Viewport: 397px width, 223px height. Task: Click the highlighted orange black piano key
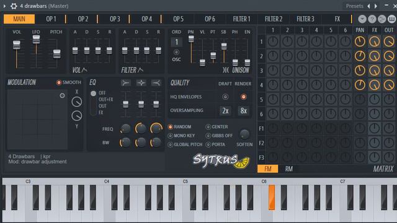point(272,197)
